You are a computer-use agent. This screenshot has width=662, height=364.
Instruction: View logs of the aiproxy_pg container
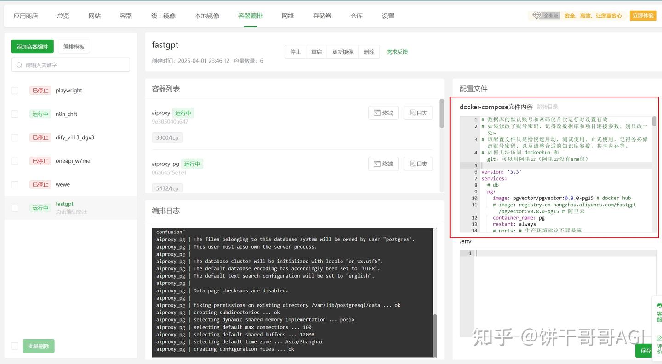tap(417, 163)
